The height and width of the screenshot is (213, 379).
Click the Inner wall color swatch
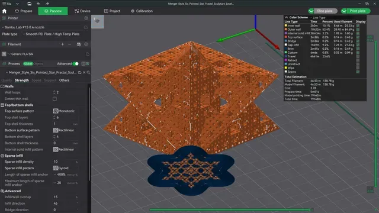coord(285,25)
